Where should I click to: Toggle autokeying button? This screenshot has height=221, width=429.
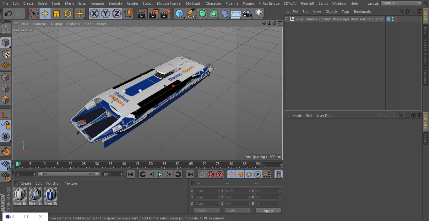(x=211, y=174)
